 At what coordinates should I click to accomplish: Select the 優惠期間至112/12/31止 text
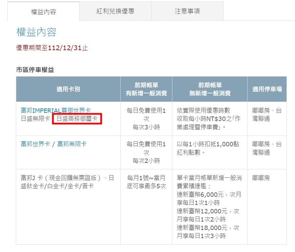point(52,48)
